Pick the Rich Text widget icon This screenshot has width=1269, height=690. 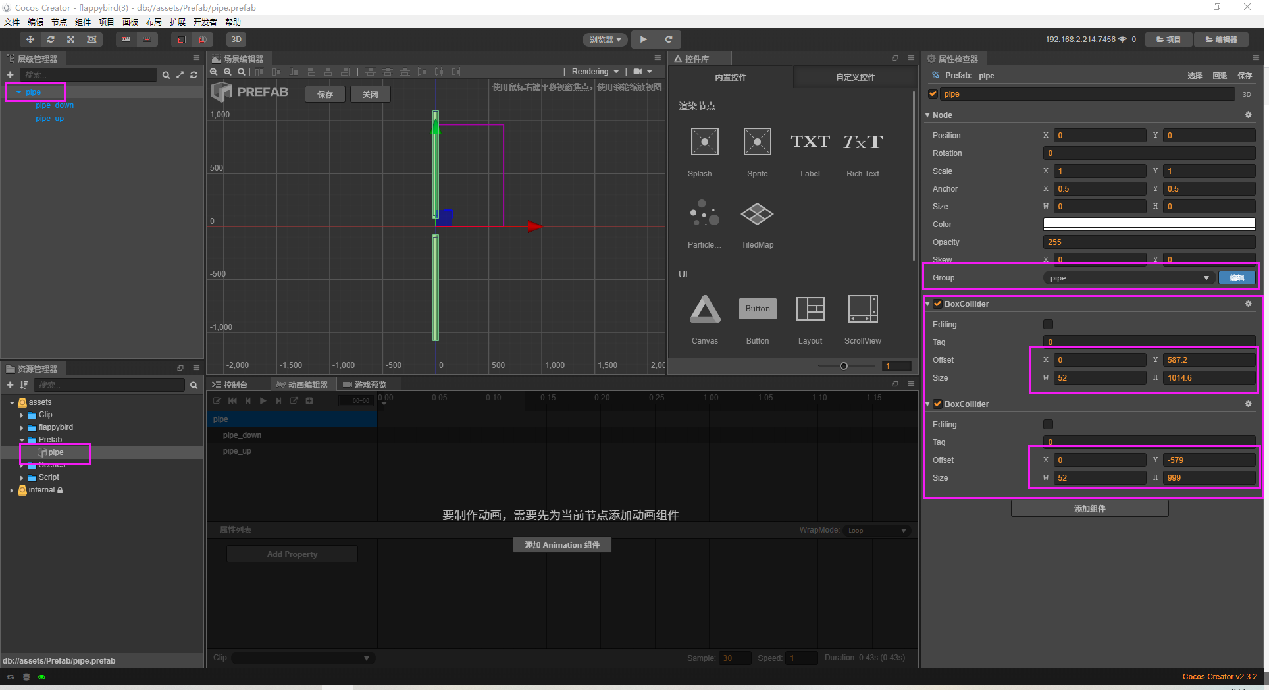(863, 142)
